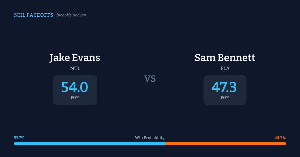Click the FO% label beneath 54.0
This screenshot has width=300, height=157.
pyautogui.click(x=75, y=98)
